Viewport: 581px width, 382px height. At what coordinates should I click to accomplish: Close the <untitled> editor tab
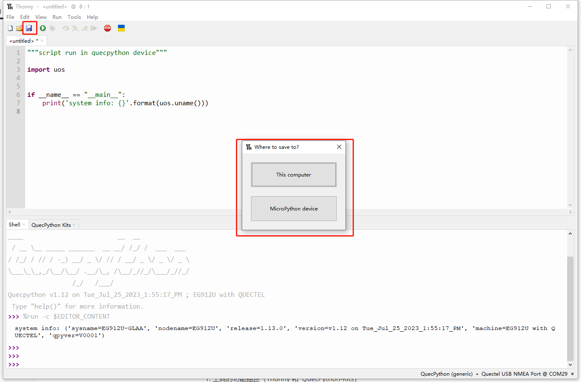pyautogui.click(x=42, y=41)
